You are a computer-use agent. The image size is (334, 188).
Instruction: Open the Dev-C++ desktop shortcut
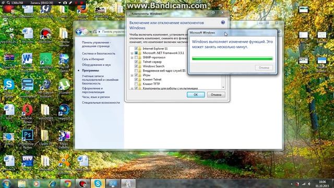click(27, 163)
